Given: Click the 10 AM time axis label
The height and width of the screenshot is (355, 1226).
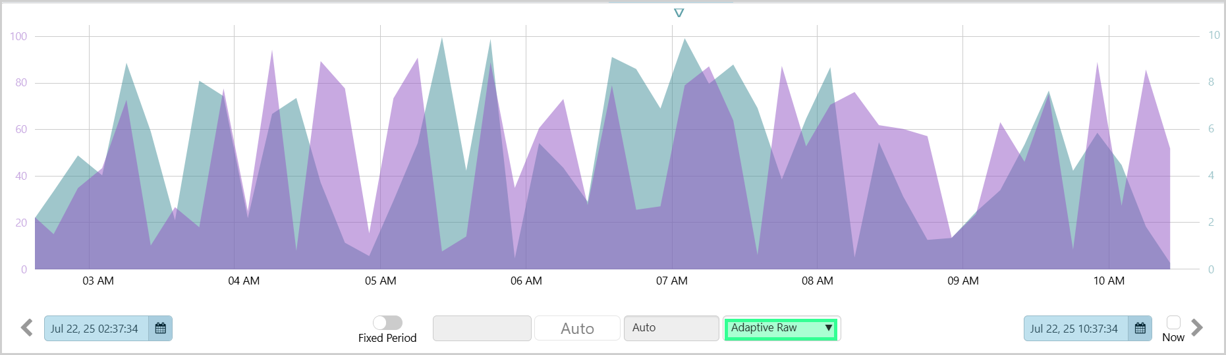Looking at the screenshot, I should [1109, 281].
